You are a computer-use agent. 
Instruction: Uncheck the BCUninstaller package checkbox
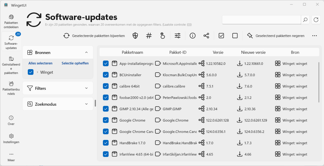click(x=106, y=75)
